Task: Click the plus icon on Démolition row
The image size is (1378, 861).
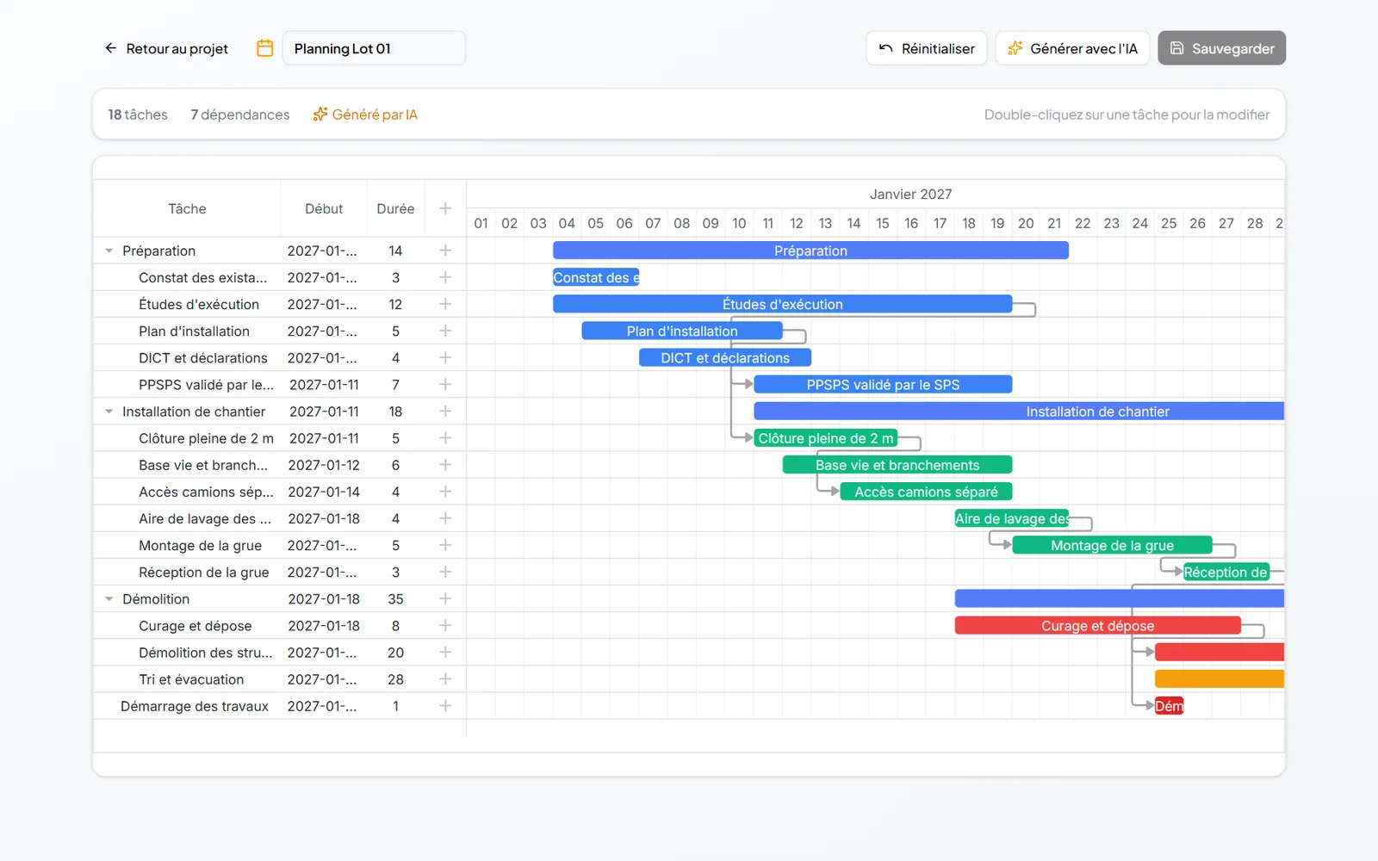Action: point(445,598)
